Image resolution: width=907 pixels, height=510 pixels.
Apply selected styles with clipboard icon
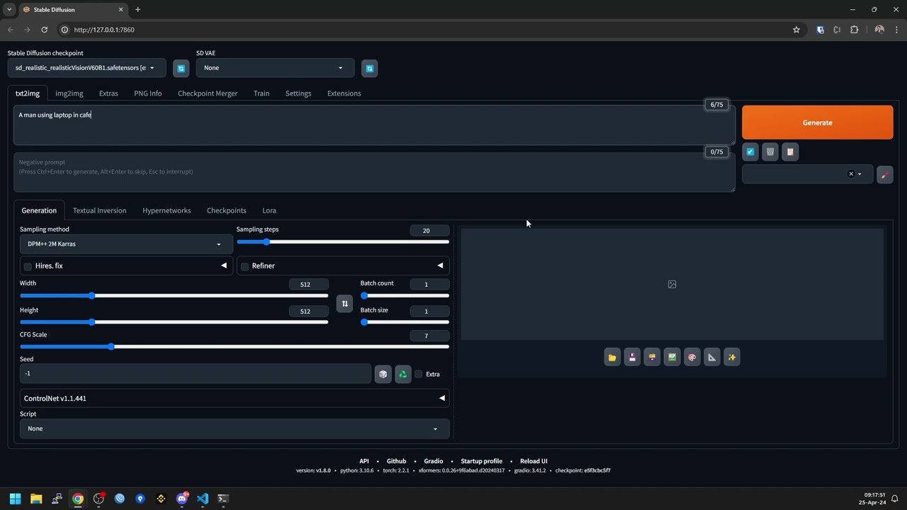point(790,152)
